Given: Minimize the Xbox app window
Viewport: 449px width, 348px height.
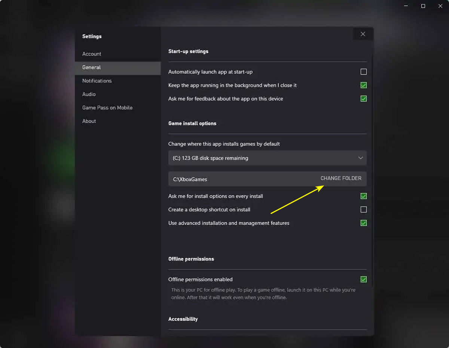Looking at the screenshot, I should click(406, 6).
